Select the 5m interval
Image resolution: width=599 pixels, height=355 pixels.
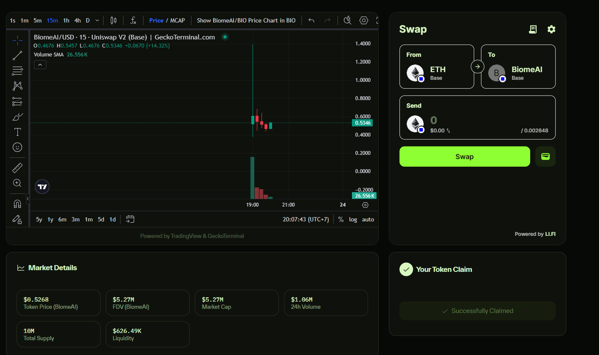(37, 20)
